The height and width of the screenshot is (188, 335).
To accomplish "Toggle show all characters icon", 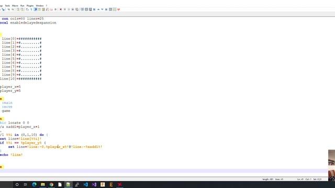I will coord(31,9).
